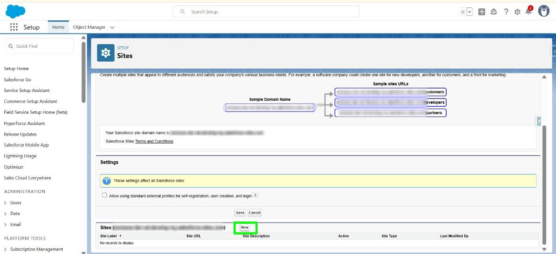
Task: Add page to favorites with star icon
Action: pyautogui.click(x=463, y=12)
